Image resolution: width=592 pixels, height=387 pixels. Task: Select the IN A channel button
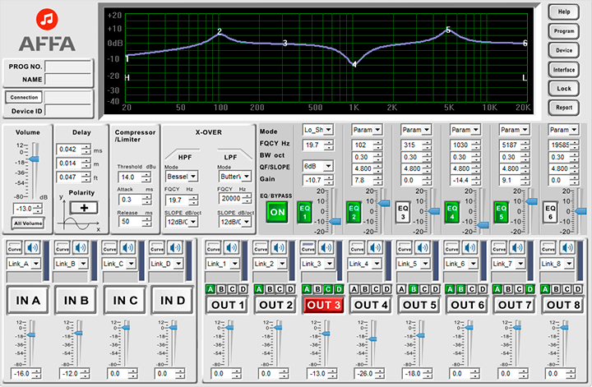coord(28,300)
